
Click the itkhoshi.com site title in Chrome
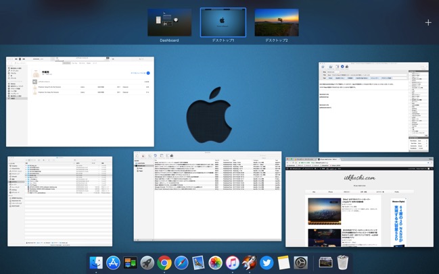tap(359, 178)
